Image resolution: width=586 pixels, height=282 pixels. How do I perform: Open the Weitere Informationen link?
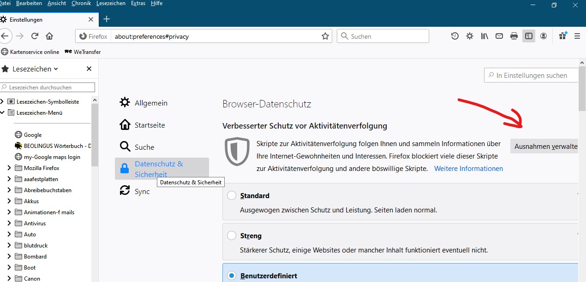(x=468, y=168)
